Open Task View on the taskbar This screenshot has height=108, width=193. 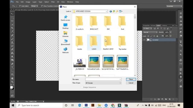tap(72, 105)
